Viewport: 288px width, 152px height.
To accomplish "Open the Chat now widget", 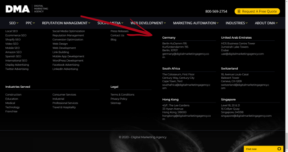I will coord(264,149).
